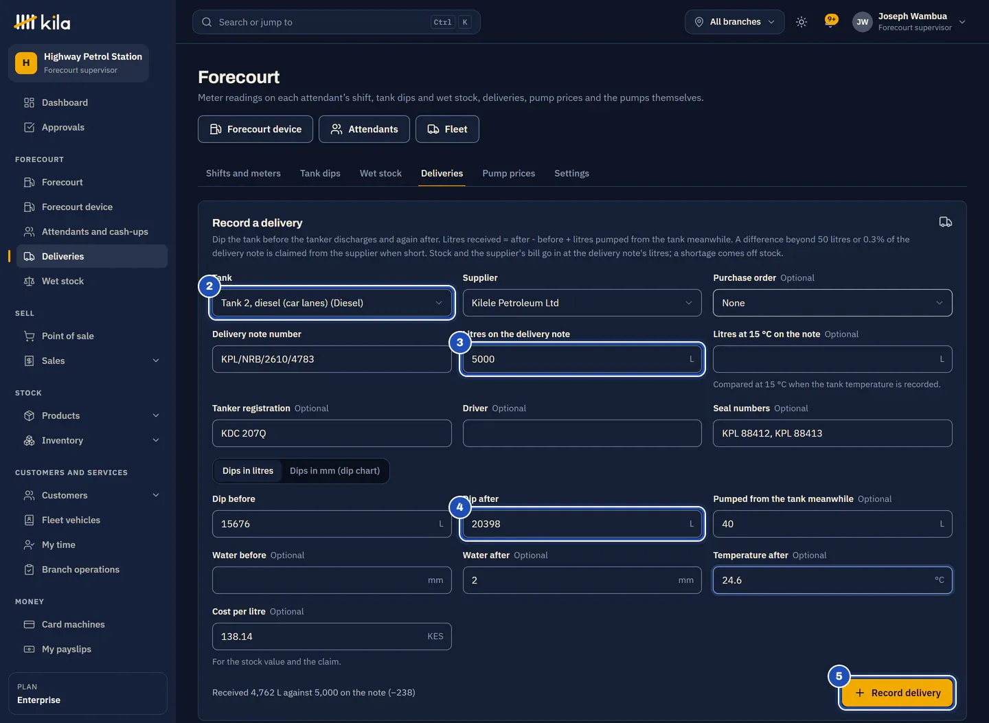Click the Record delivery button
Viewport: 989px width, 723px height.
[x=897, y=693]
